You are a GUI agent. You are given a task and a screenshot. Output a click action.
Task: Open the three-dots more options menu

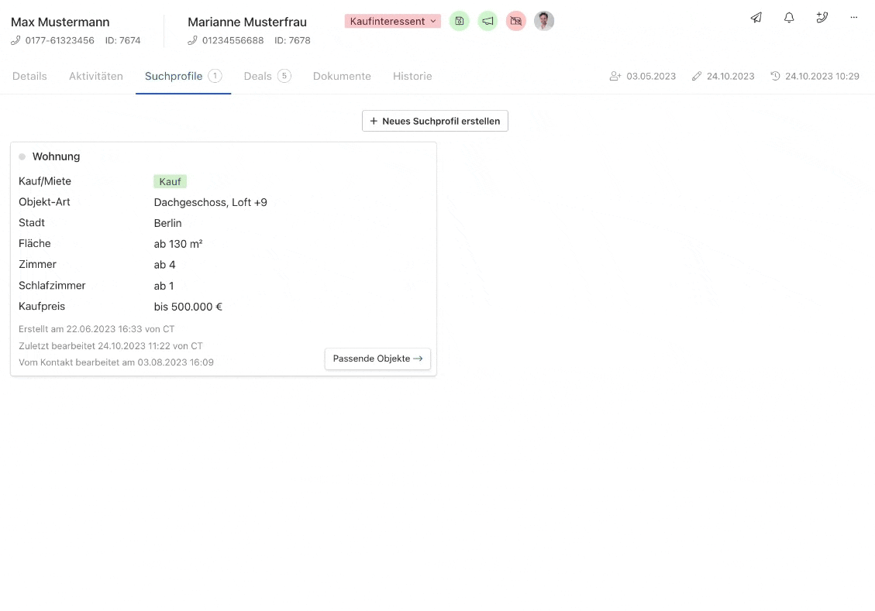pos(854,18)
